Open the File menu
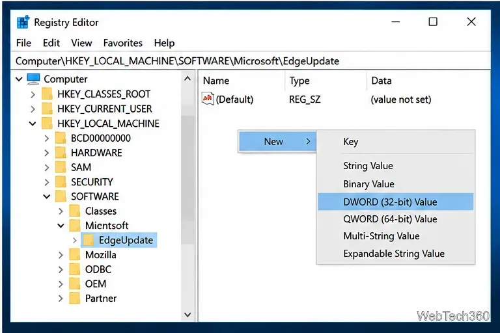 [x=23, y=43]
